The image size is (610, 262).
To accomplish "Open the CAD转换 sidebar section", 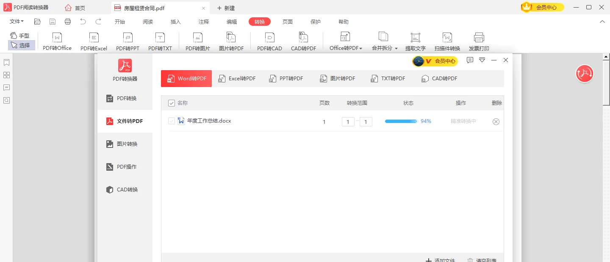I will click(x=125, y=190).
